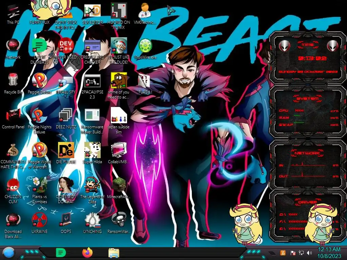This screenshot has width=347, height=260.
Task: Click the right alien head in TIME widget
Action: tap(333, 46)
